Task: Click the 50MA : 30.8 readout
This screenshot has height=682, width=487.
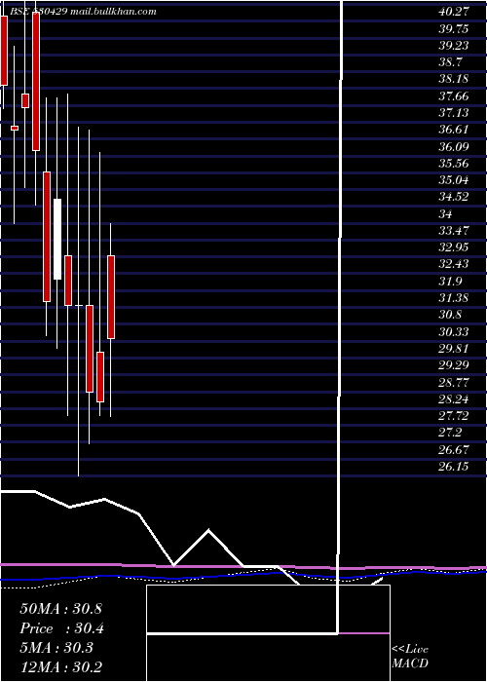Action: point(60,609)
